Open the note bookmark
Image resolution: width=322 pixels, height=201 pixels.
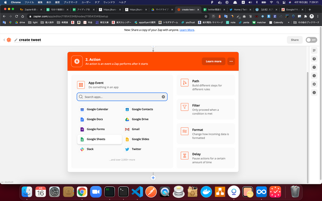pyautogui.click(x=231, y=22)
